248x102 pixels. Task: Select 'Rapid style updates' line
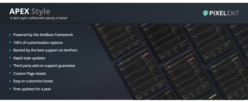[29, 58]
